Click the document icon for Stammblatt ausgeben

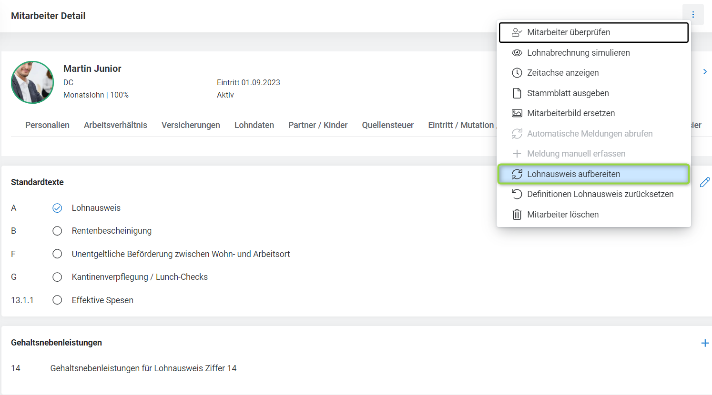click(x=517, y=93)
